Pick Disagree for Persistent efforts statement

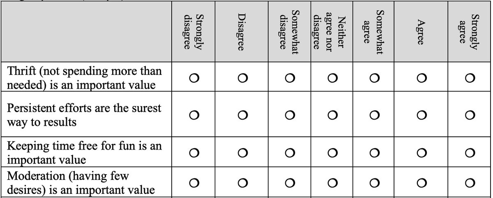pos(242,116)
